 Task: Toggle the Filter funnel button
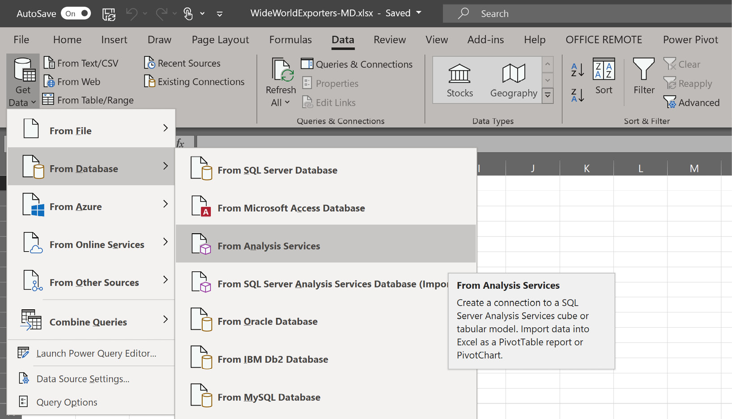(644, 77)
